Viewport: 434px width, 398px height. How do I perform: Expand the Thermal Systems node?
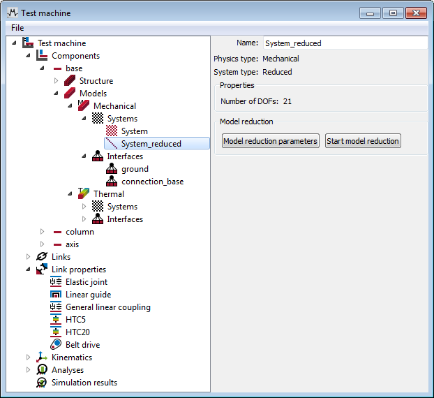(84, 207)
